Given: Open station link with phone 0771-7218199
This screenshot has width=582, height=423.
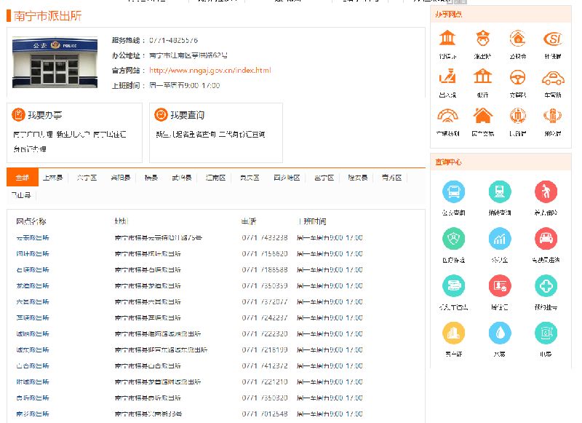Looking at the screenshot, I should tap(33, 349).
